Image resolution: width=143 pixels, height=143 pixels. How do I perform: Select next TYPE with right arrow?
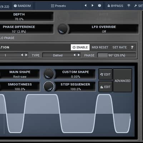click(x=79, y=55)
